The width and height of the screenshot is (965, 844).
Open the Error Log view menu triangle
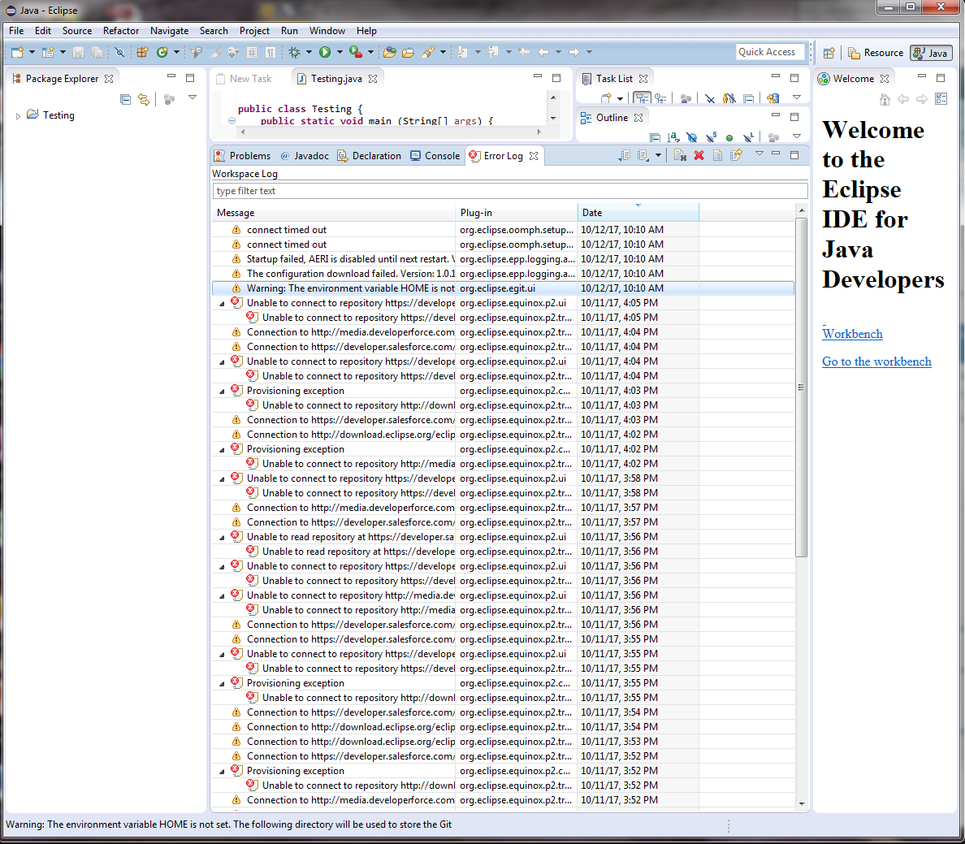[x=759, y=154]
